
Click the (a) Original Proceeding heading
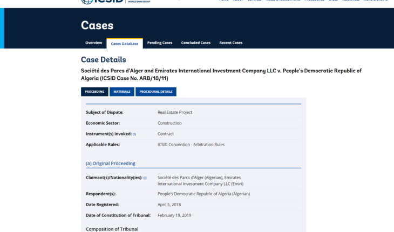(111, 163)
